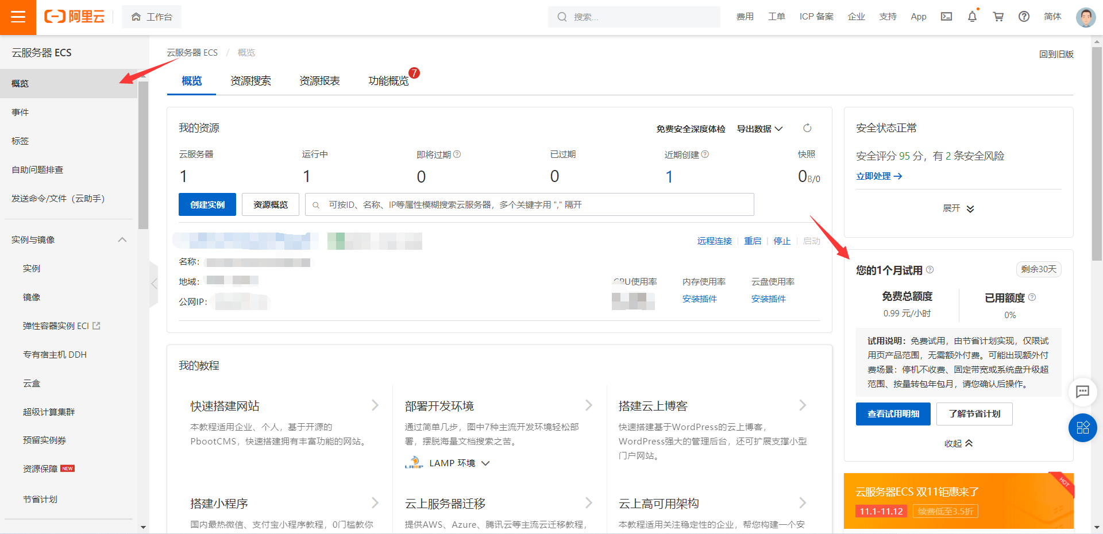
Task: Open the 简体 language selector
Action: pos(1052,17)
